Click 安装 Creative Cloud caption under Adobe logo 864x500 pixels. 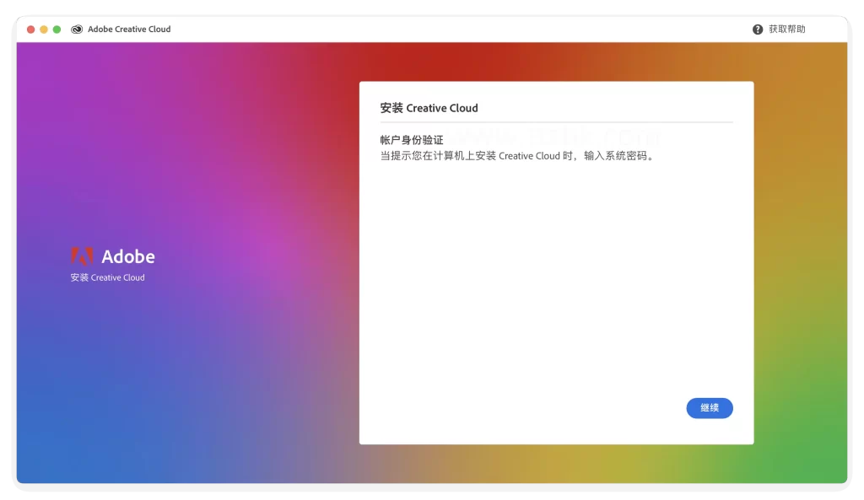tap(107, 277)
